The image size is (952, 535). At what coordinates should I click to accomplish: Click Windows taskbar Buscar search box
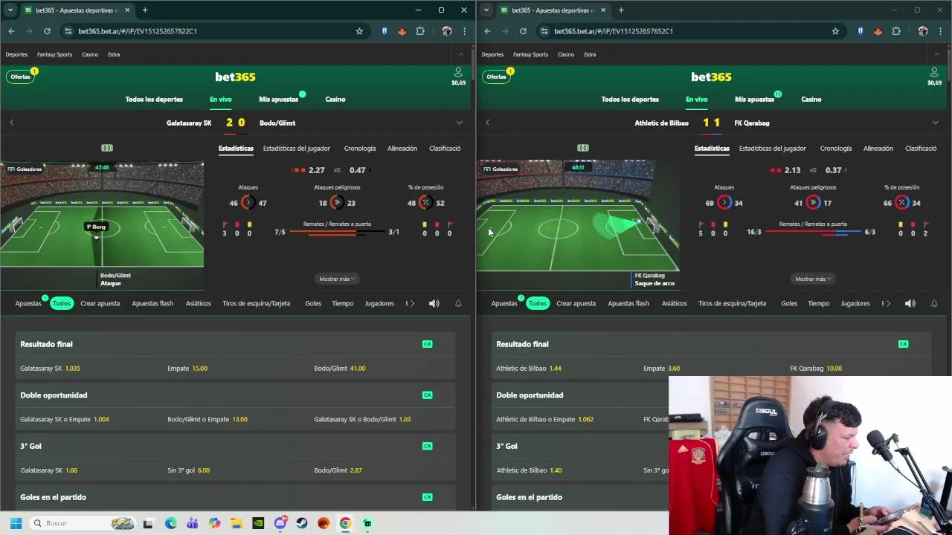(82, 523)
